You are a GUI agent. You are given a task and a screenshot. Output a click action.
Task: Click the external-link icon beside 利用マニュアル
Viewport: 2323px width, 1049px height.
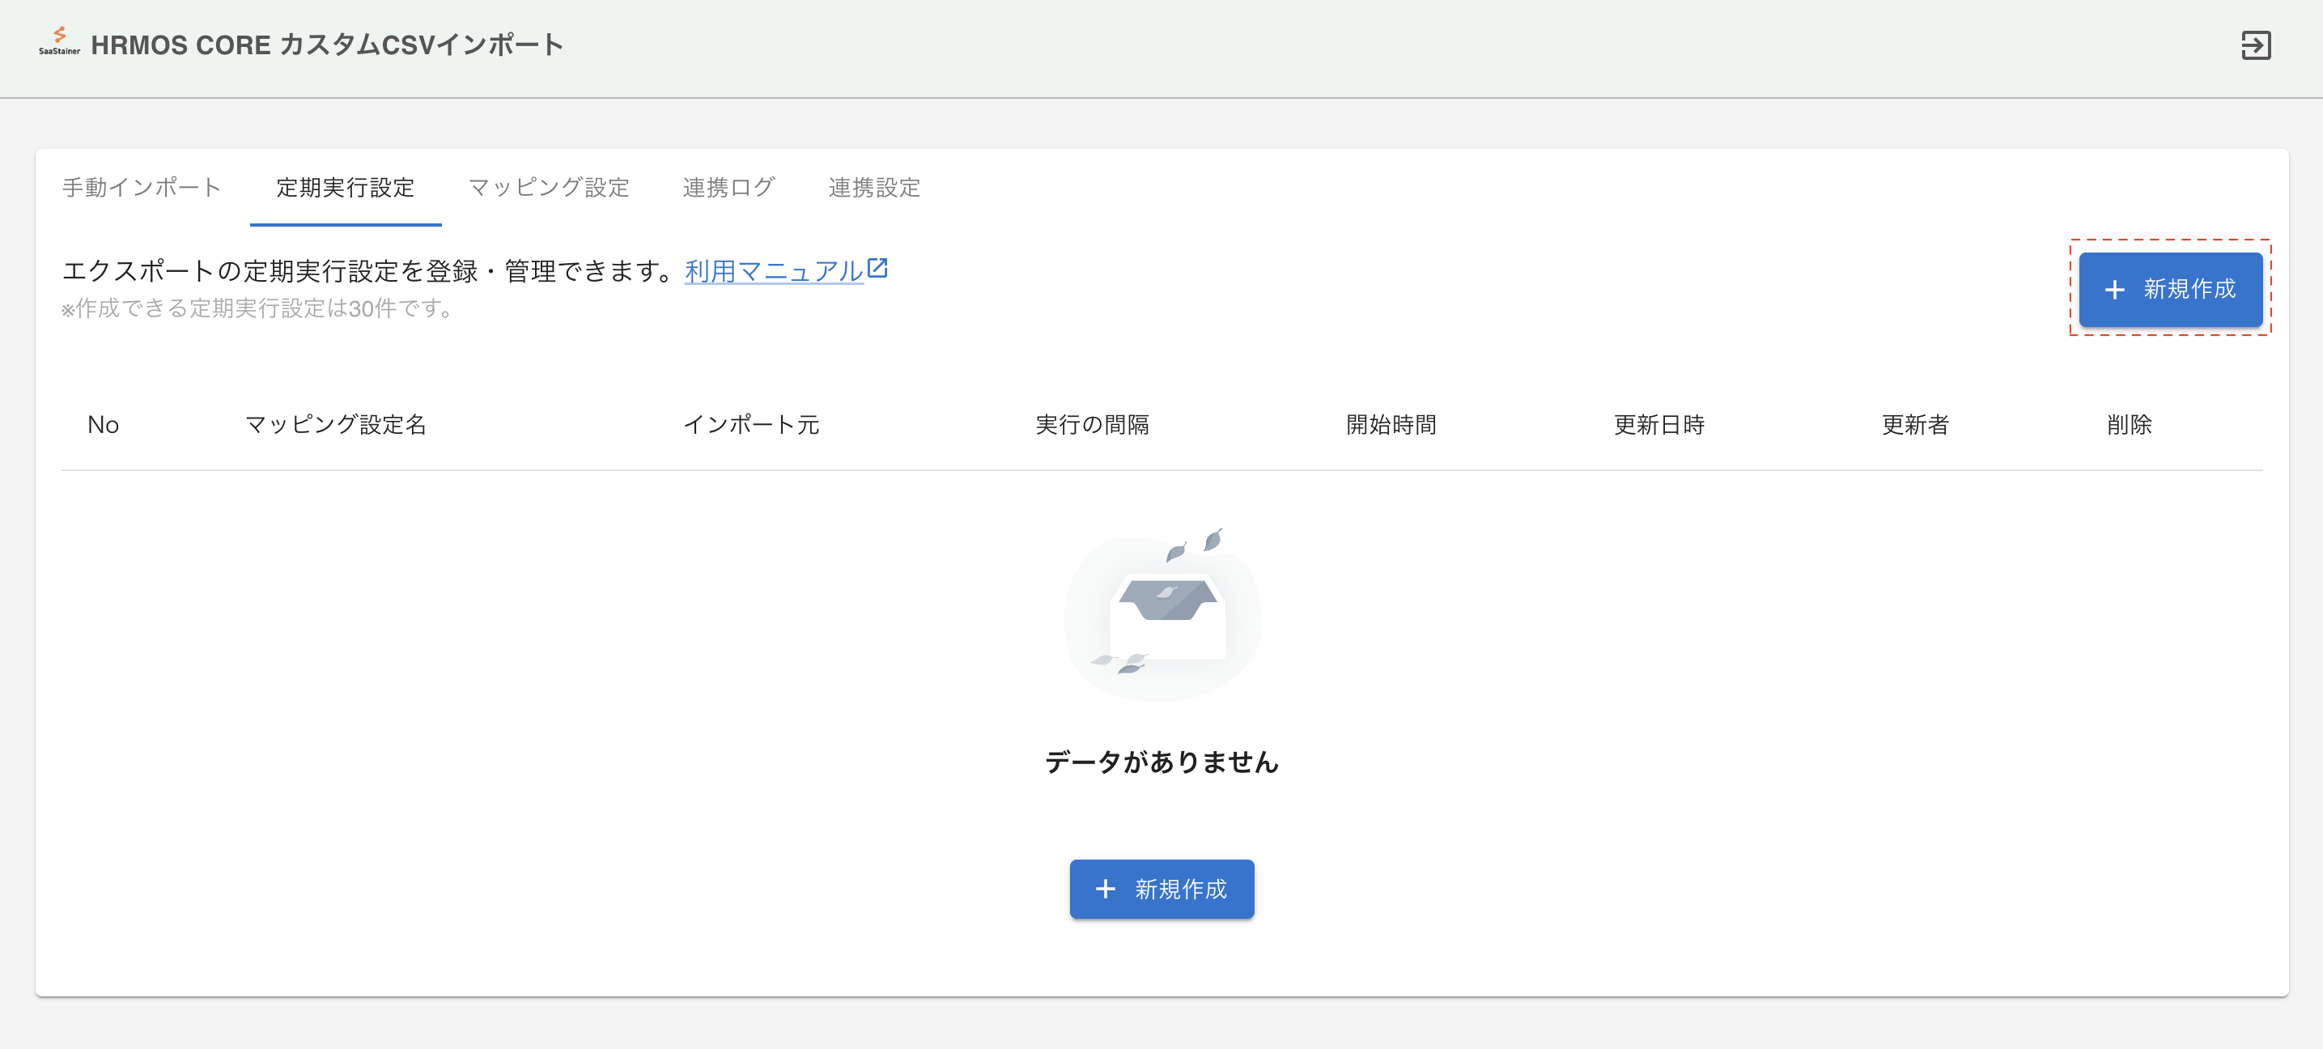pyautogui.click(x=879, y=268)
